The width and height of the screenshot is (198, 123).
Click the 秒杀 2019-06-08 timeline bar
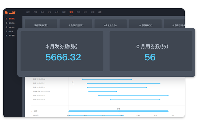click(107, 79)
